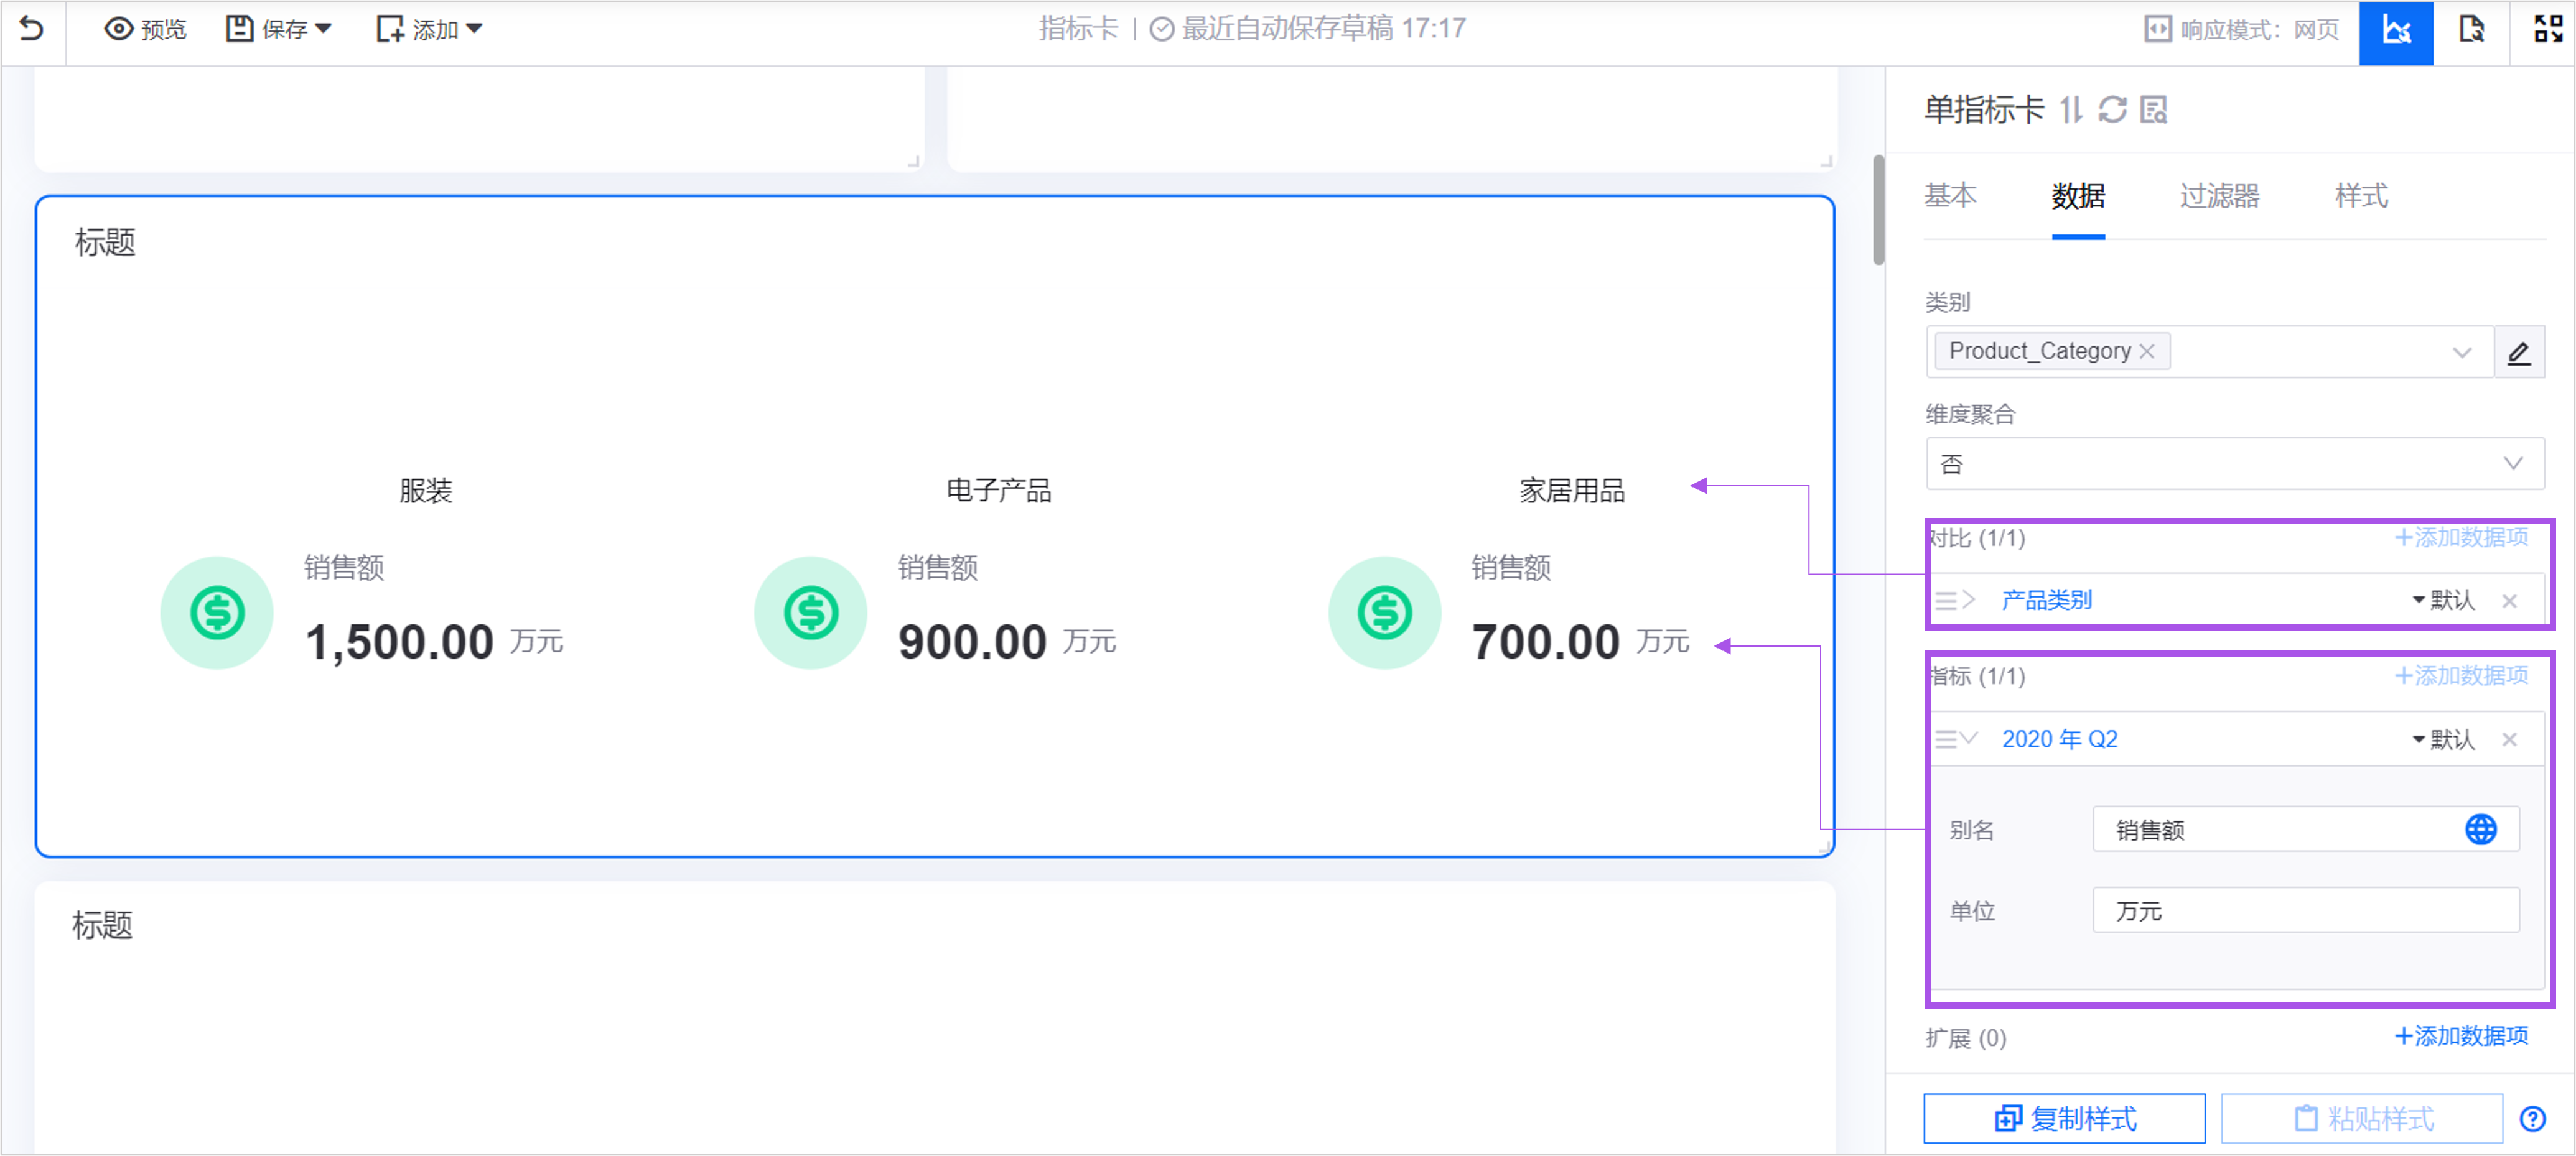Screen dimensions: 2576x1156
Task: Click the view data icon beside 单指标卡
Action: coord(2153,110)
